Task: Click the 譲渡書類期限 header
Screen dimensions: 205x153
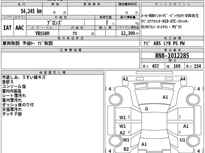Action: (128, 4)
